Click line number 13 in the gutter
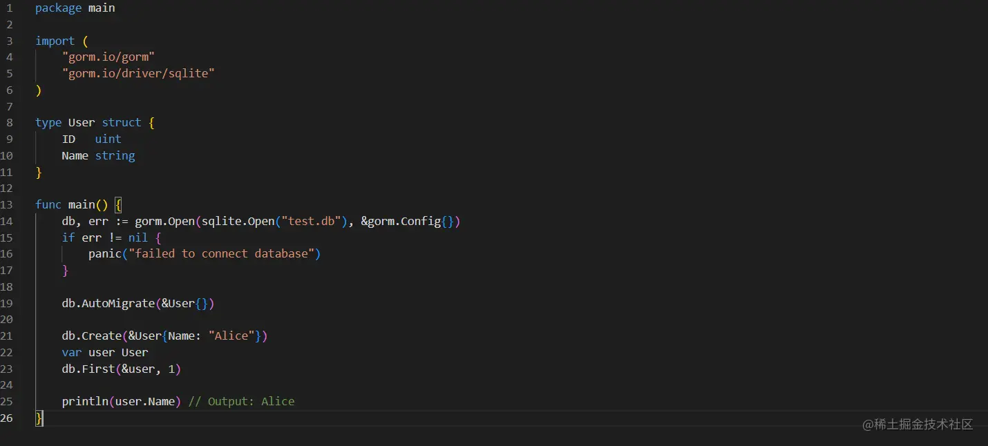This screenshot has width=988, height=446. [x=7, y=204]
